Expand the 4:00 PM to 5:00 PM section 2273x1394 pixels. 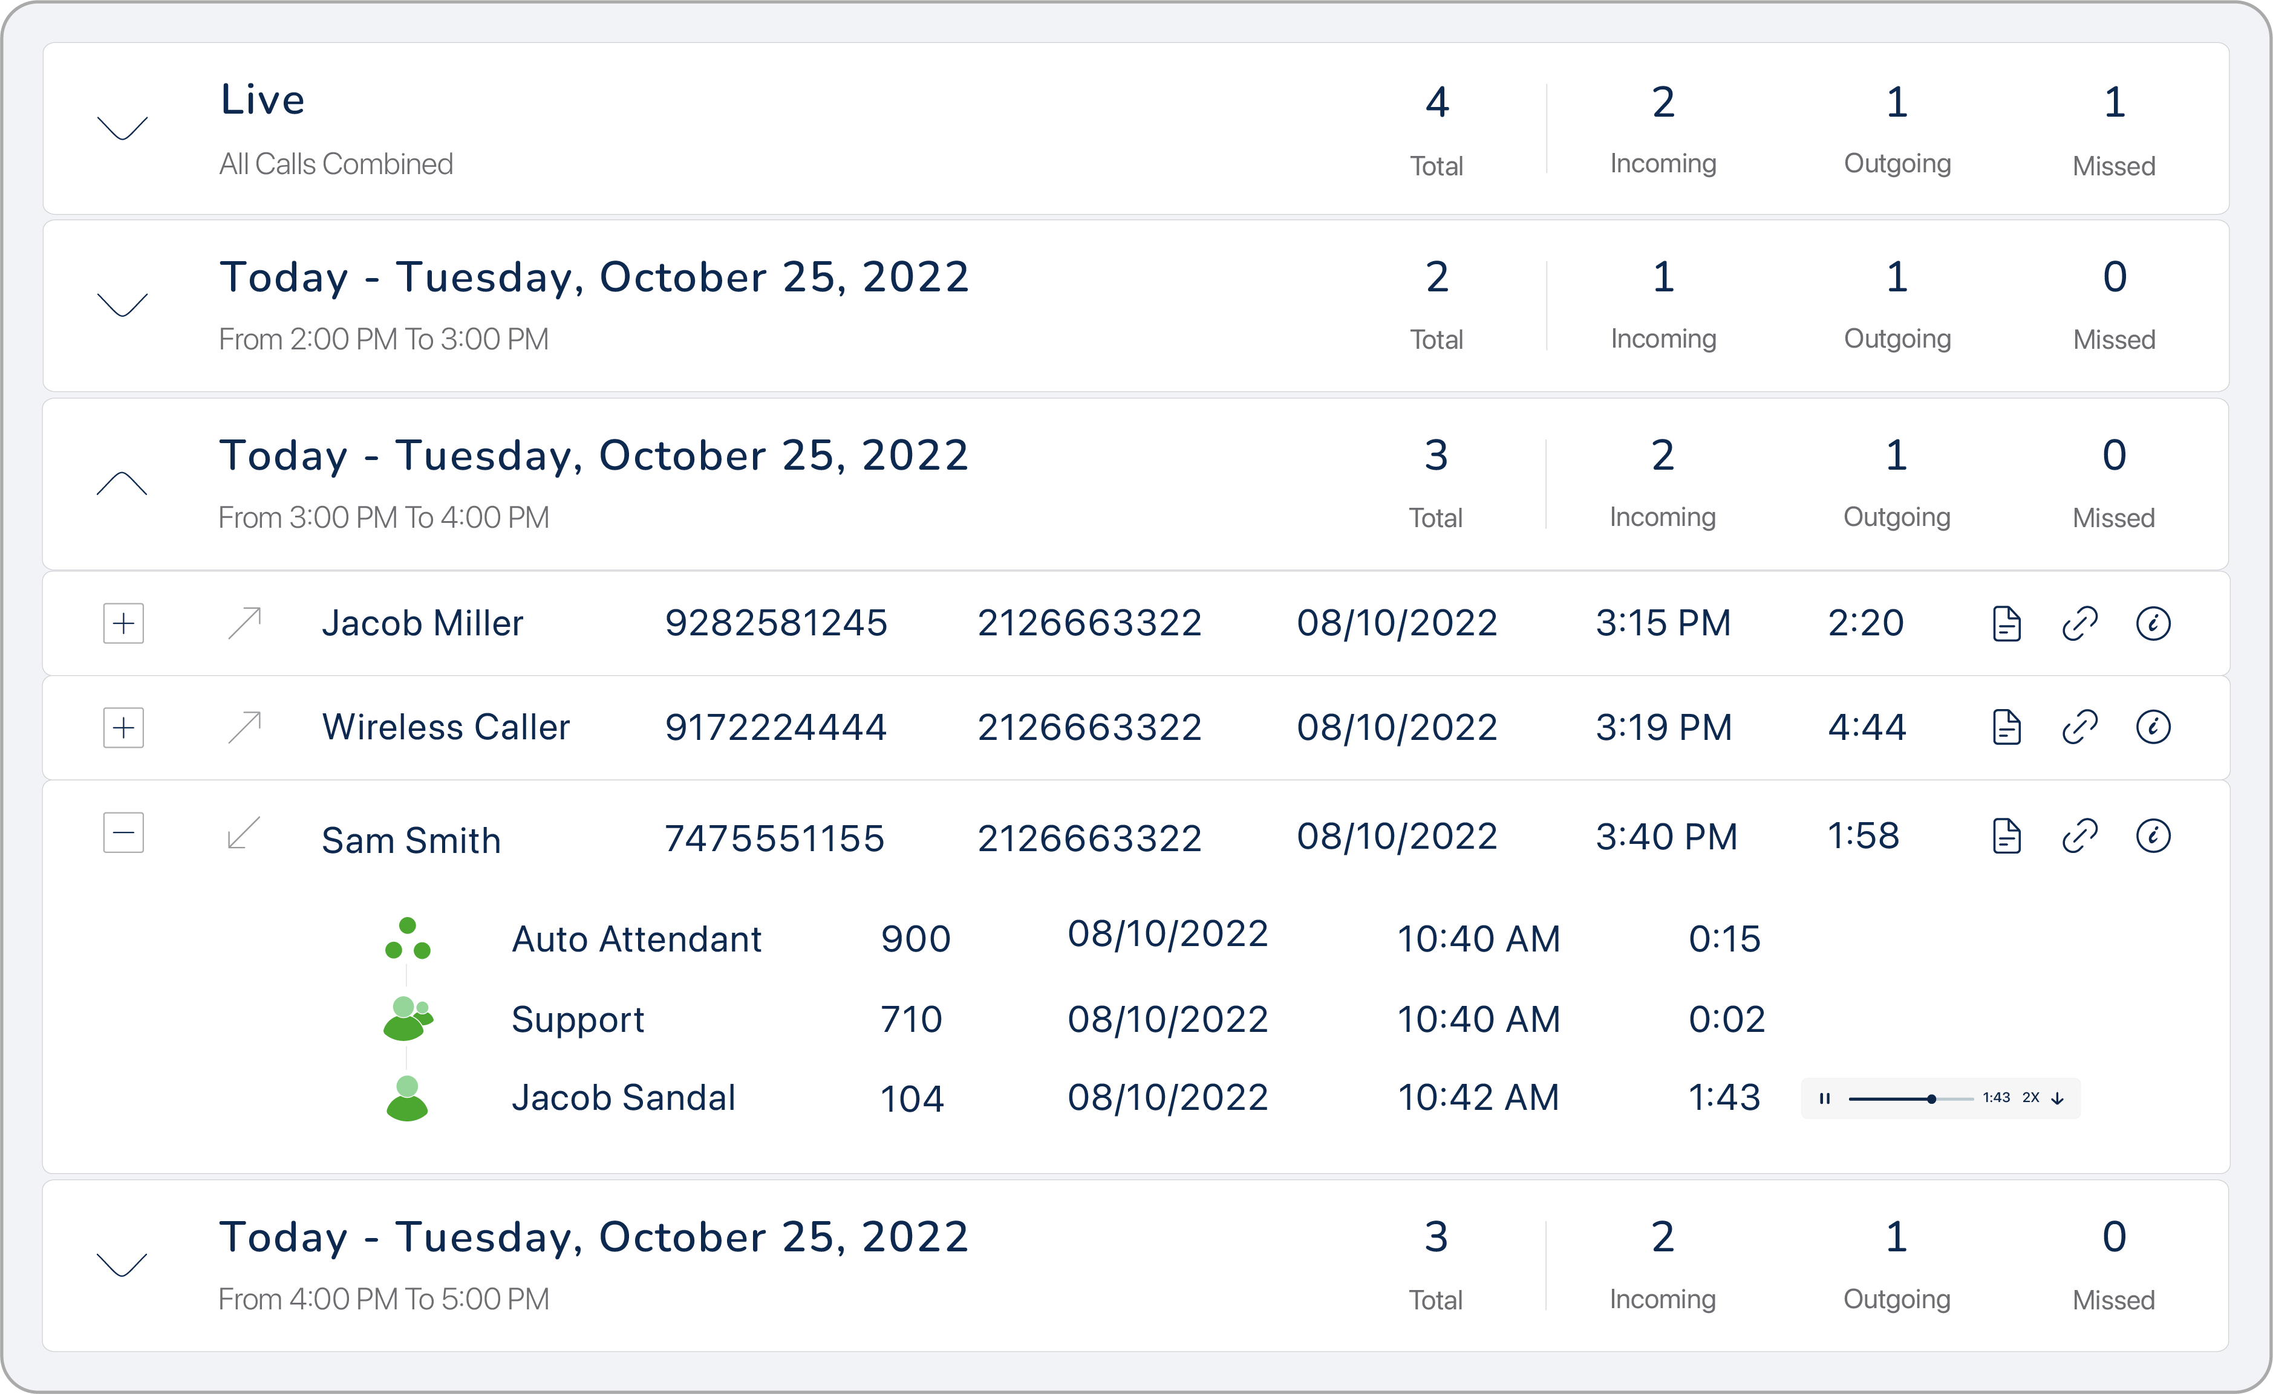(123, 1264)
